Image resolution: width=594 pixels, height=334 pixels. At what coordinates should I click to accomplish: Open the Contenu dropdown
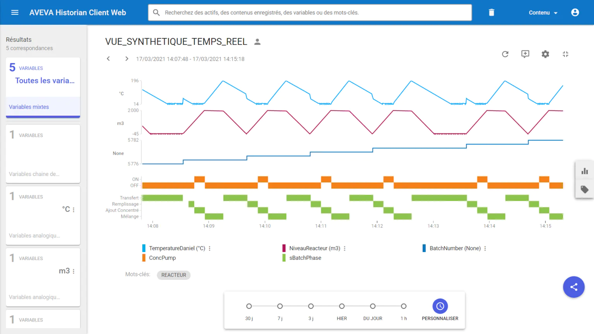point(543,13)
